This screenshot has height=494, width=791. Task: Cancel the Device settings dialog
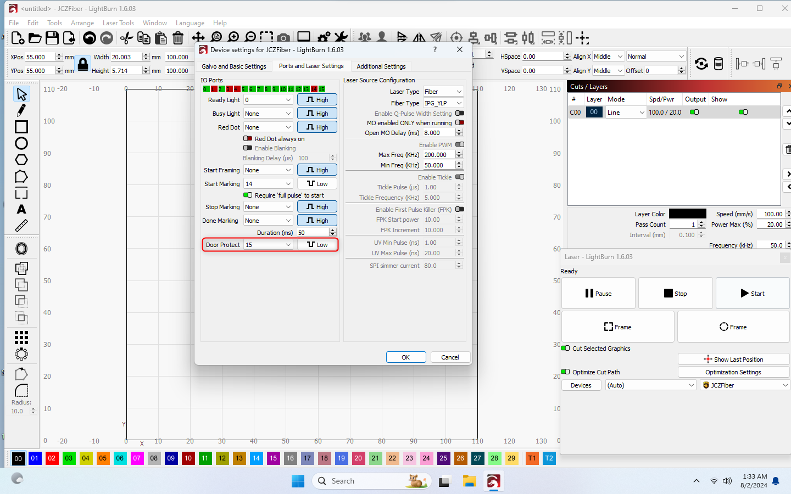pos(450,357)
